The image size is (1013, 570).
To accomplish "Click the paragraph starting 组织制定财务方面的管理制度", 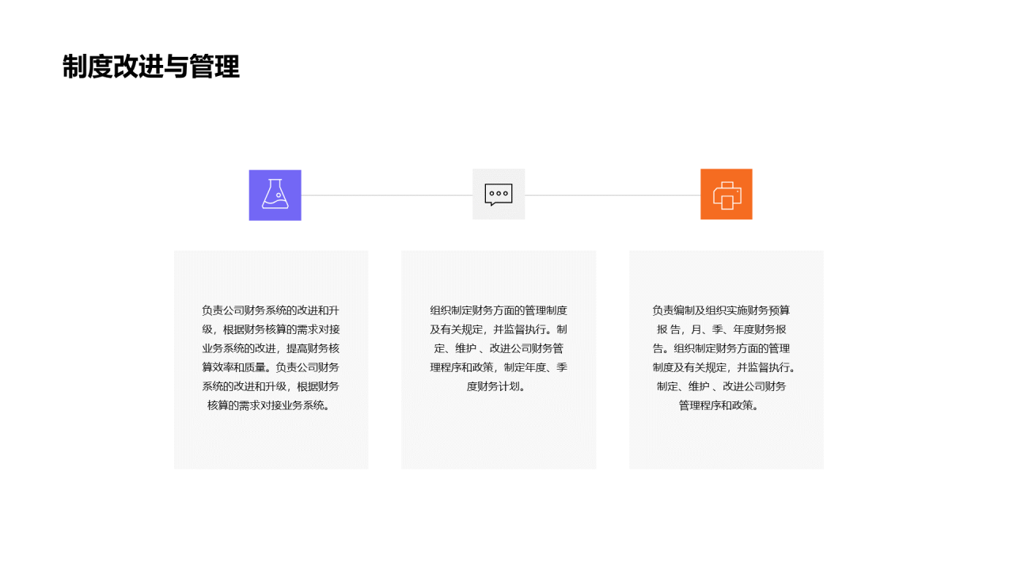I will pos(499,348).
